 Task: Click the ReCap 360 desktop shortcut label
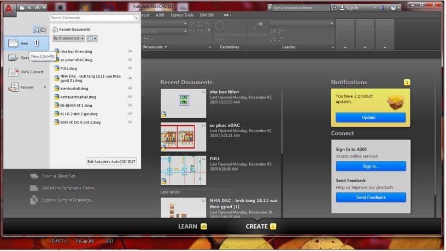[x=85, y=242]
